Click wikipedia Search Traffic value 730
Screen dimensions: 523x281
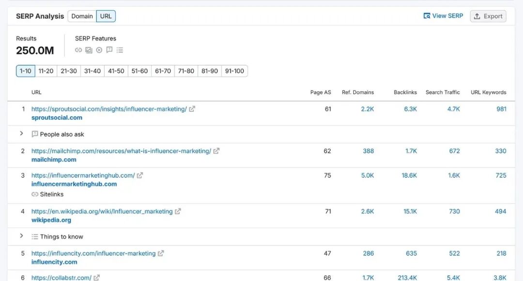click(x=454, y=211)
